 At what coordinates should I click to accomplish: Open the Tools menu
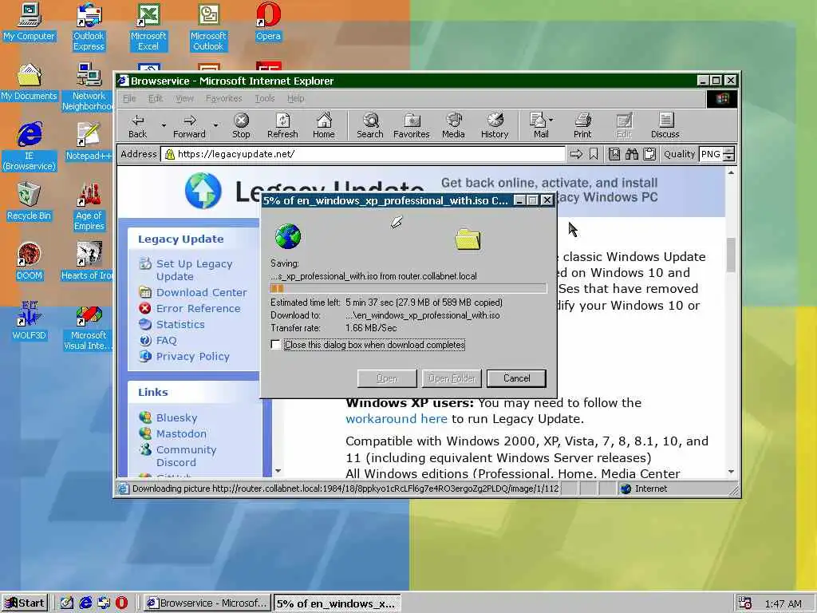(265, 98)
